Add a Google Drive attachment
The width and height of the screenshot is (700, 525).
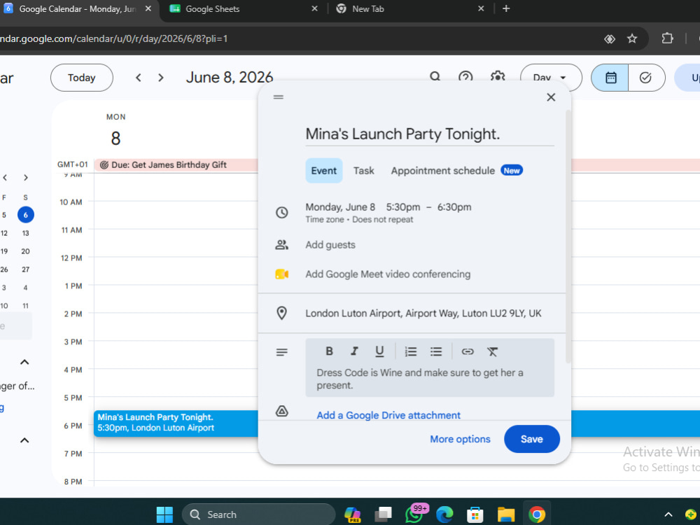pyautogui.click(x=388, y=415)
